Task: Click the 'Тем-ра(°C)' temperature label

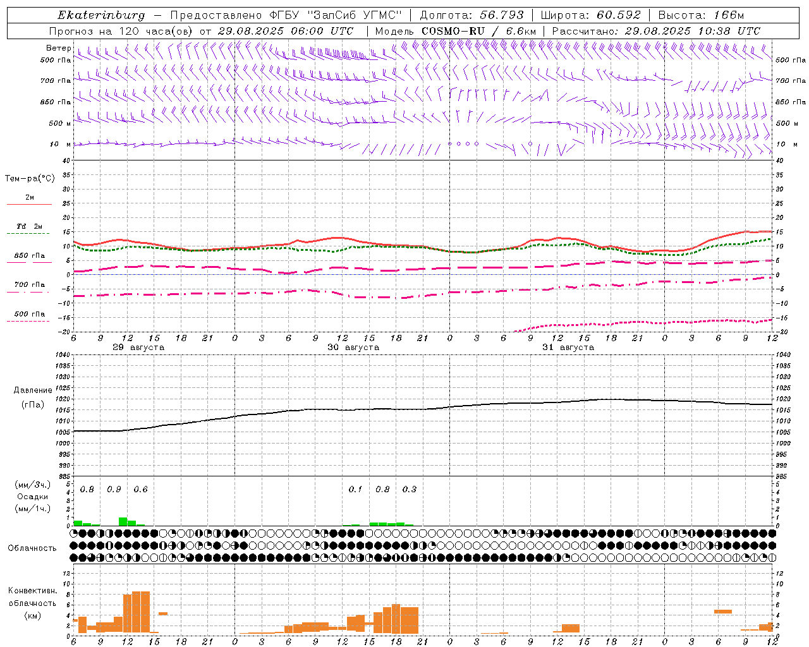Action: [x=30, y=179]
